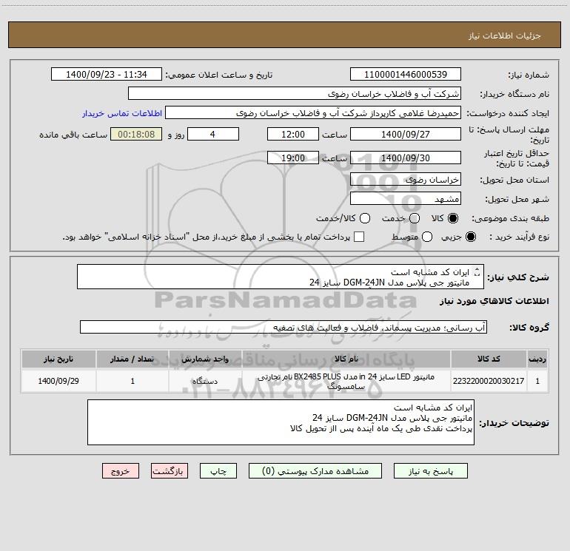Click the توضیحات خریدار text area
This screenshot has height=551, width=570.
click(281, 422)
